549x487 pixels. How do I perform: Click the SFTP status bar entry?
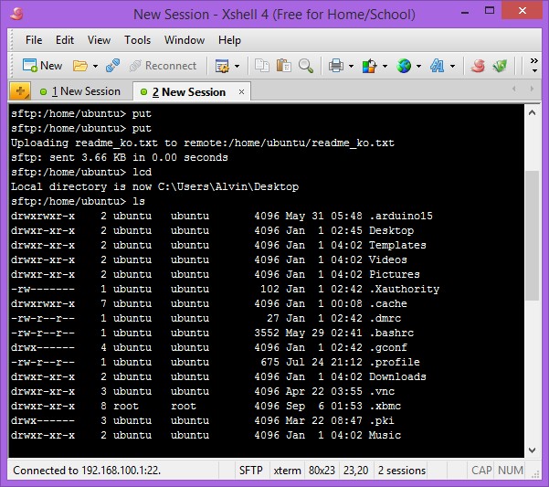click(250, 471)
